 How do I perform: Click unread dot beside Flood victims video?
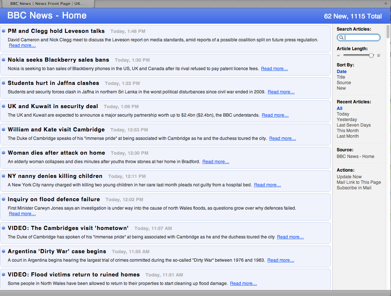pos(3,275)
